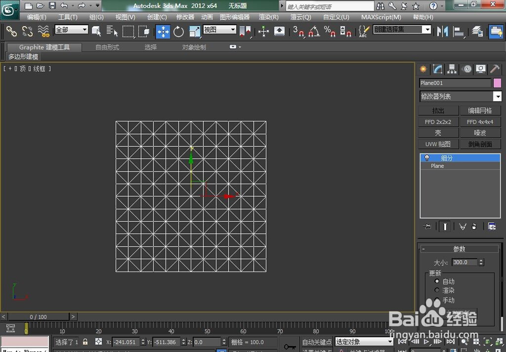
Task: Click Make Unique icon below stack
Action: 462,227
